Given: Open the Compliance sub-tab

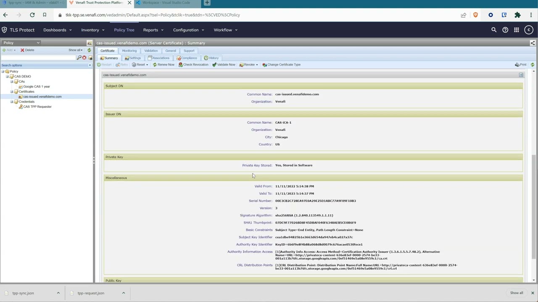Looking at the screenshot, I should pyautogui.click(x=187, y=58).
